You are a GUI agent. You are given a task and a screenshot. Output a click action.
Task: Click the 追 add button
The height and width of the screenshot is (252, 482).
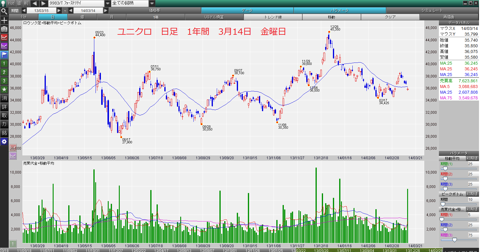[19, 3]
